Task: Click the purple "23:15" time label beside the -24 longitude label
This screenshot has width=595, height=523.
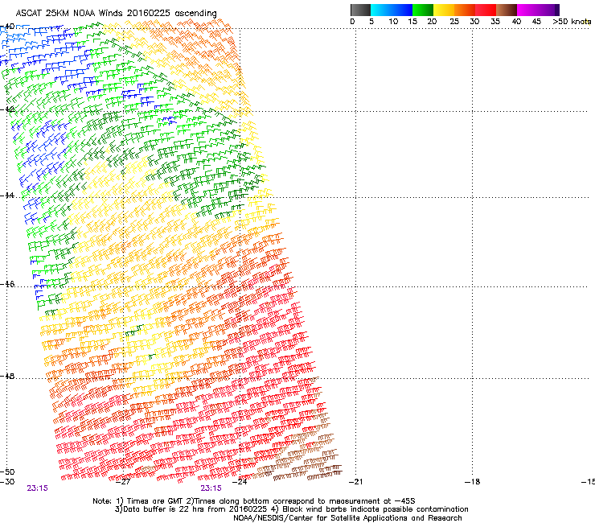Action: (211, 488)
